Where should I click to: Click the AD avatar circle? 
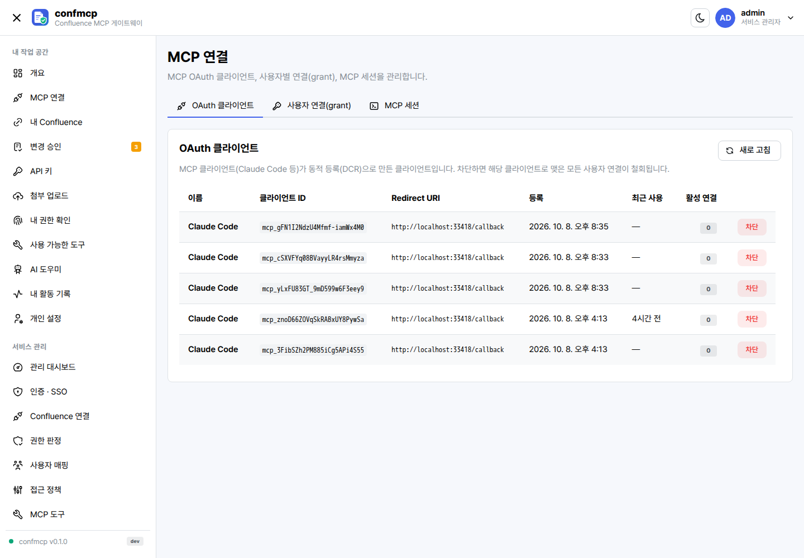[x=725, y=18]
